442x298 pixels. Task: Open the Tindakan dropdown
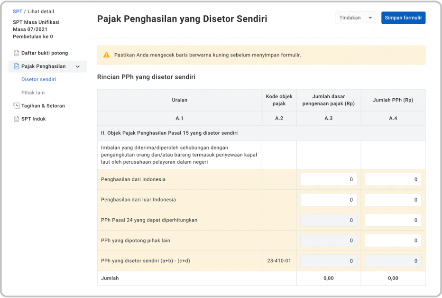[355, 18]
